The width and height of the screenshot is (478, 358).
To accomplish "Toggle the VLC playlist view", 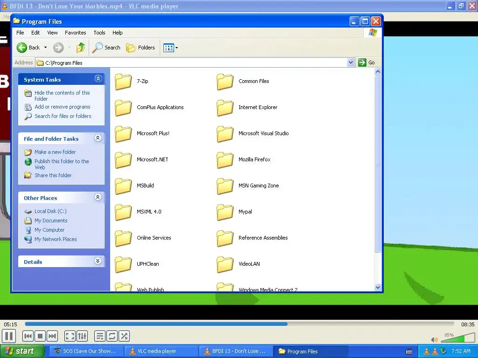I will click(x=100, y=336).
